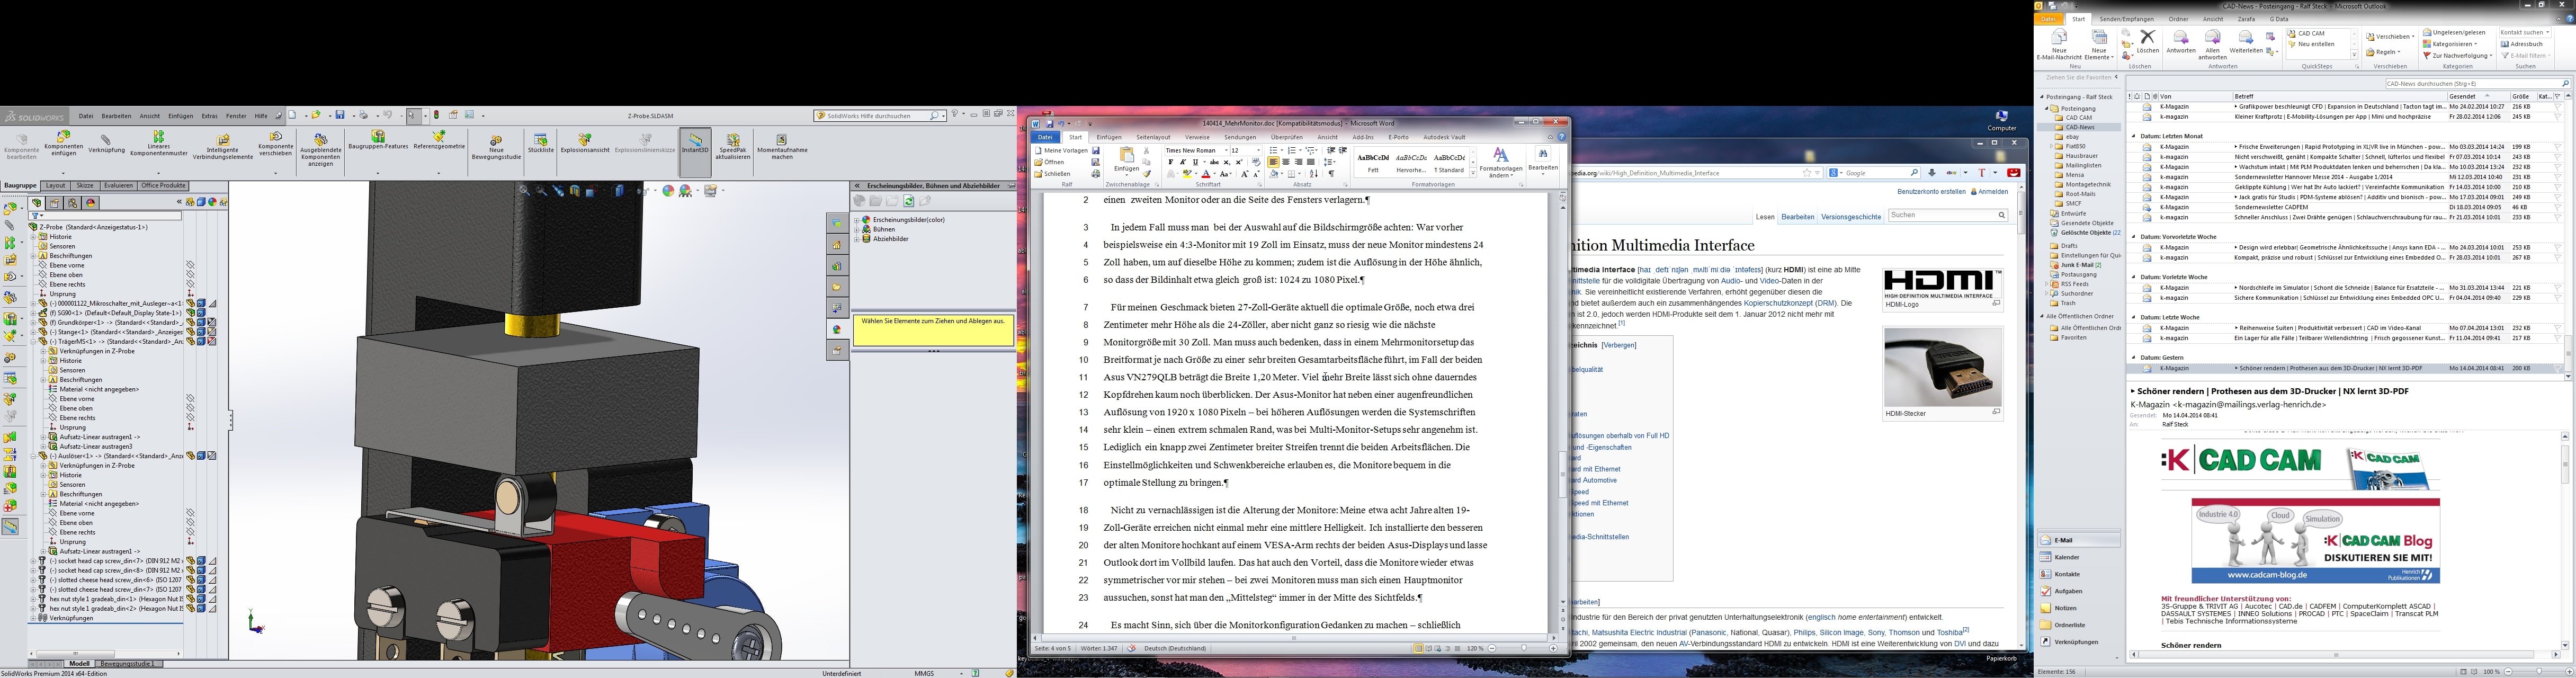The width and height of the screenshot is (2576, 678).
Task: Open the Times New Roman font dropdown
Action: (1226, 150)
